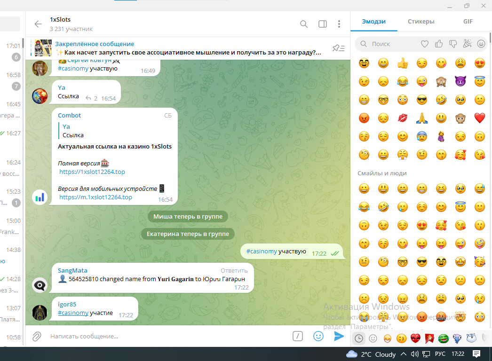Open igor85 sender name

pos(67,304)
